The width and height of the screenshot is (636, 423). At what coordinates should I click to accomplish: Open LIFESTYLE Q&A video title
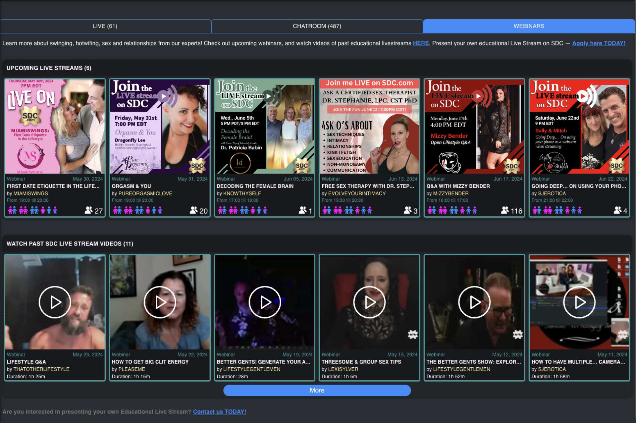pos(26,362)
